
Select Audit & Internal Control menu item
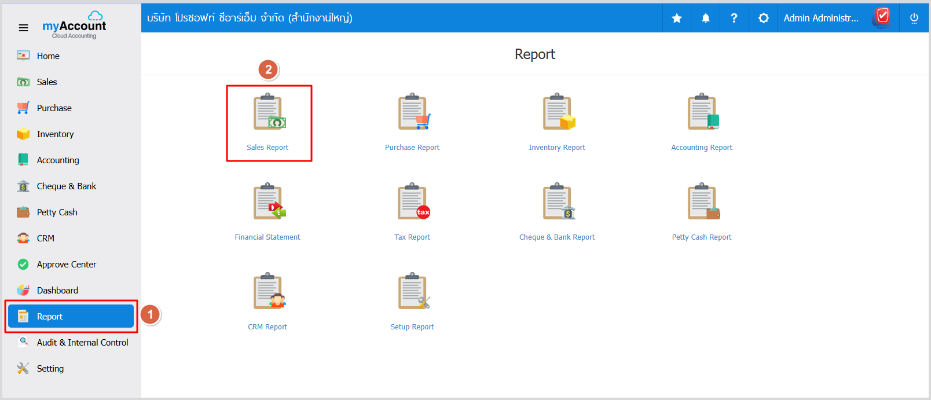(x=82, y=343)
